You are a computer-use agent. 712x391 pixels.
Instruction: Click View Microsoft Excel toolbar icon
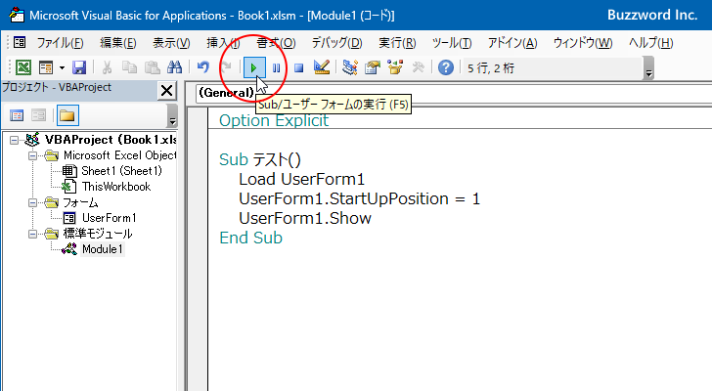click(x=23, y=68)
